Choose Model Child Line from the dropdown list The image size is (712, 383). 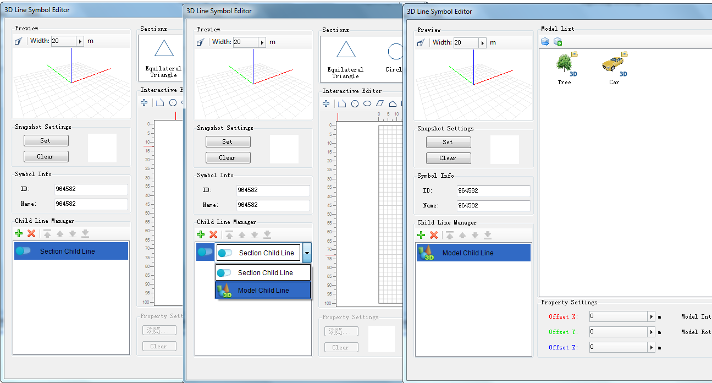point(263,291)
